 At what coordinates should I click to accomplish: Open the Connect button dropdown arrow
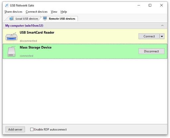[x=162, y=36]
